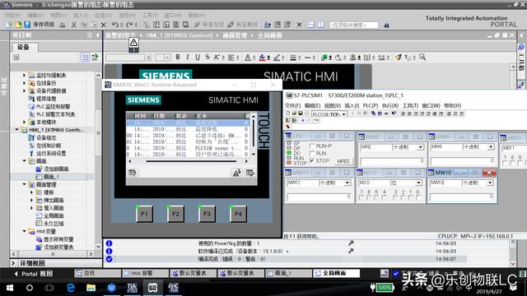Select 永久区域 in project tree

[54, 224]
